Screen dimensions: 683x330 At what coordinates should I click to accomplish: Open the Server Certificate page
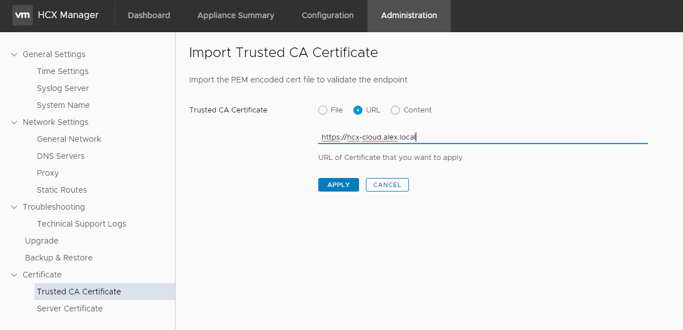(x=70, y=309)
